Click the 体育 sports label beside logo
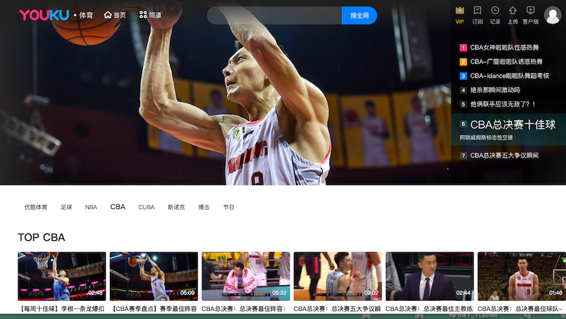The height and width of the screenshot is (319, 566). click(86, 15)
